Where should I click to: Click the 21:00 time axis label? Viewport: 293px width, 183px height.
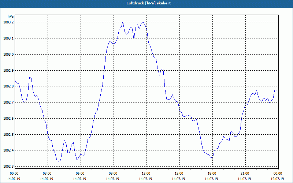[x=245, y=173]
